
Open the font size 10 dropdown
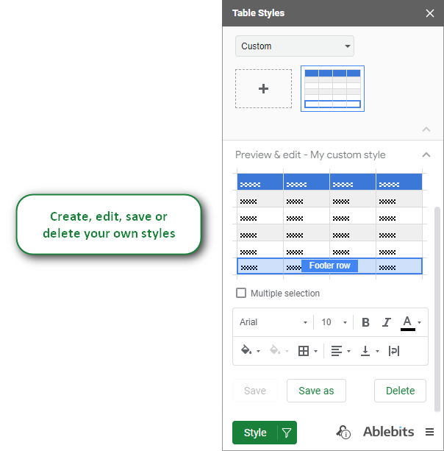pos(334,322)
